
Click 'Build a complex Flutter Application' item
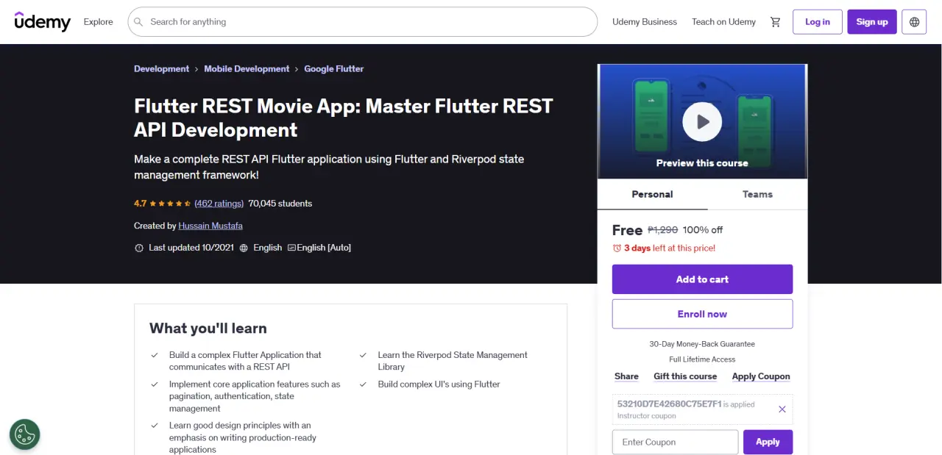tap(245, 361)
